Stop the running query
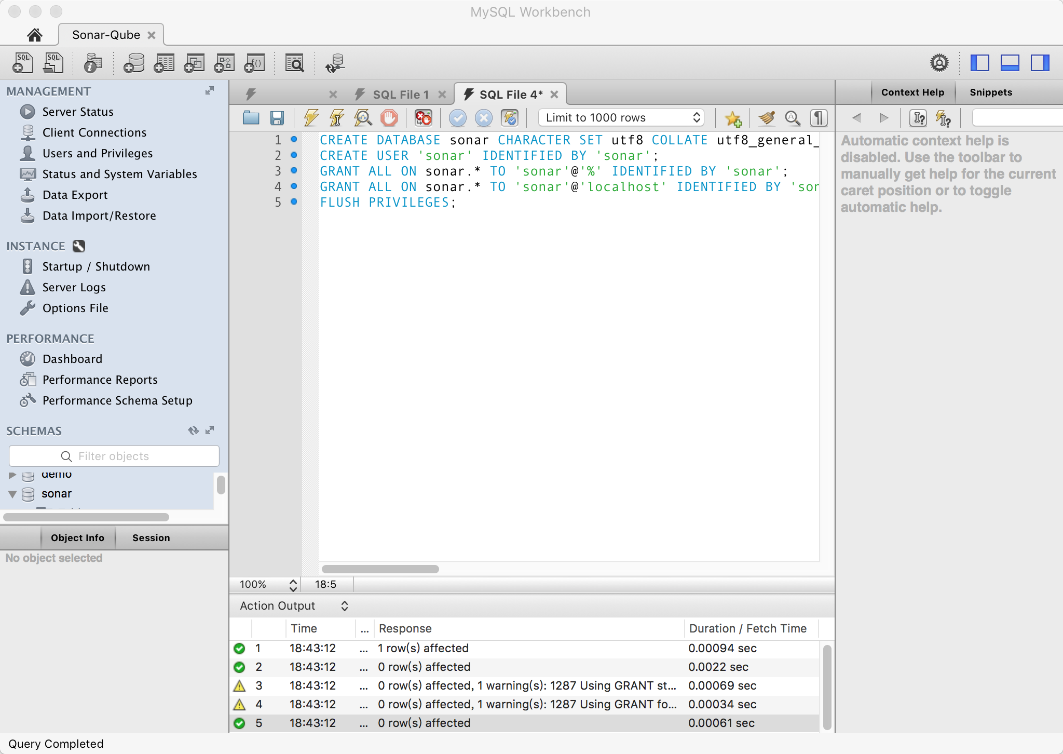This screenshot has height=754, width=1063. click(x=389, y=118)
